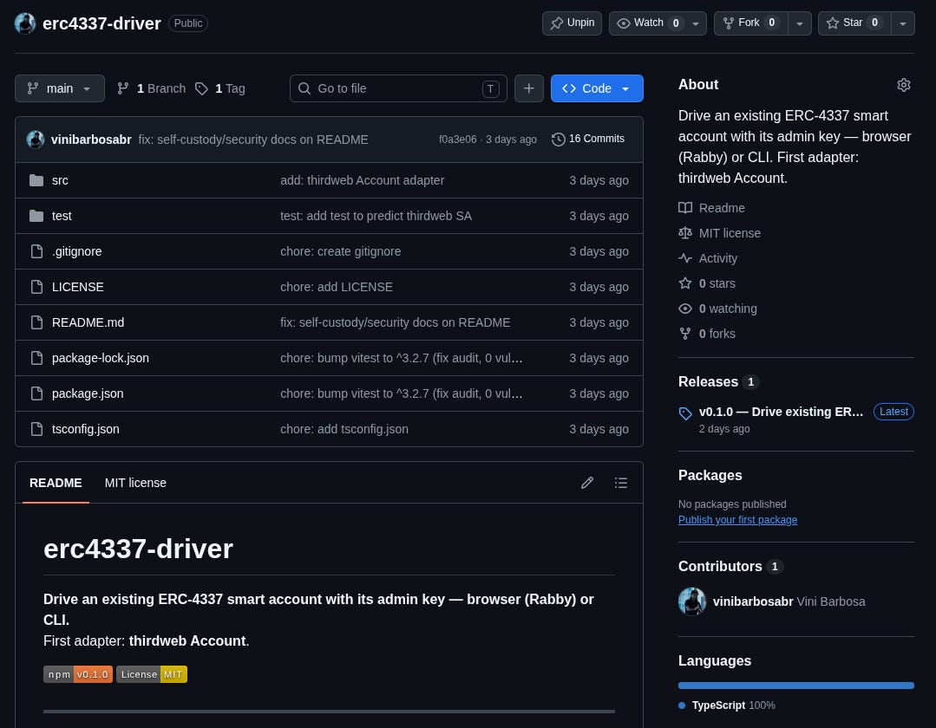
Task: Open the README.md file
Action: point(88,322)
